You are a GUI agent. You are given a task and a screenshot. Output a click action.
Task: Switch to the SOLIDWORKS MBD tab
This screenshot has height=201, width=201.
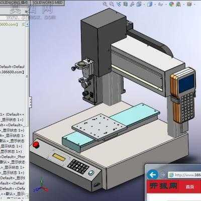[47, 3]
